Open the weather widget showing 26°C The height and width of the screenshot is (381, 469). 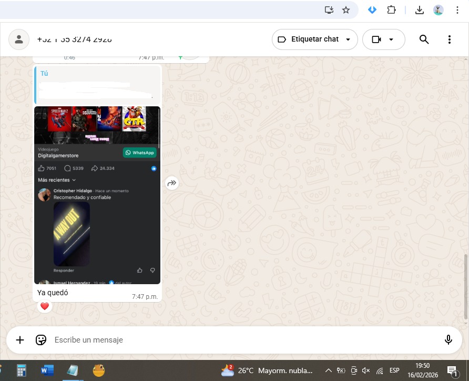point(267,370)
